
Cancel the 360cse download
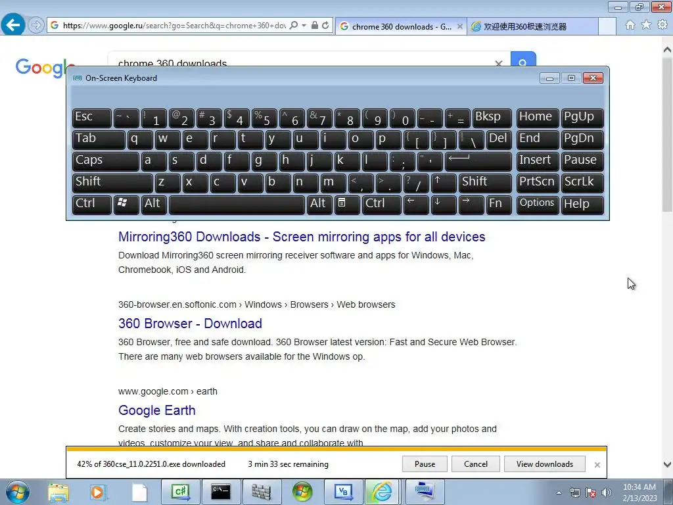coord(476,464)
